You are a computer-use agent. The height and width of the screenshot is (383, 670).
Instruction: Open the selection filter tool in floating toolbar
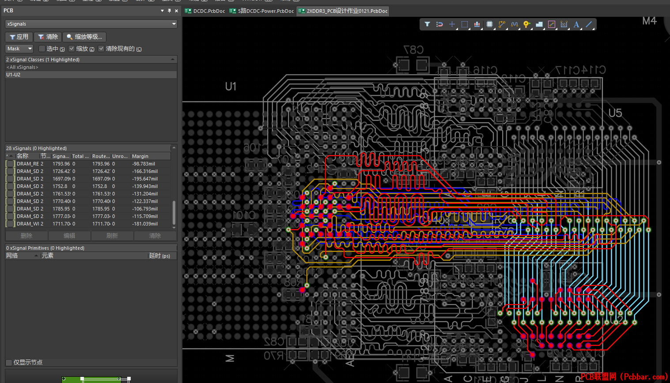[x=427, y=25]
